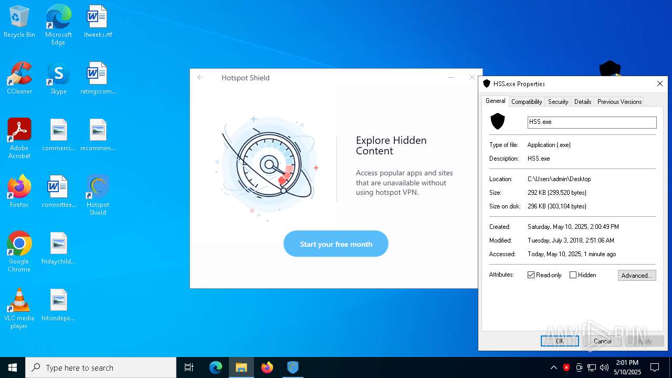The height and width of the screenshot is (378, 672).
Task: Click the Modified date Tuesday, July 3, 2018
Action: point(571,240)
